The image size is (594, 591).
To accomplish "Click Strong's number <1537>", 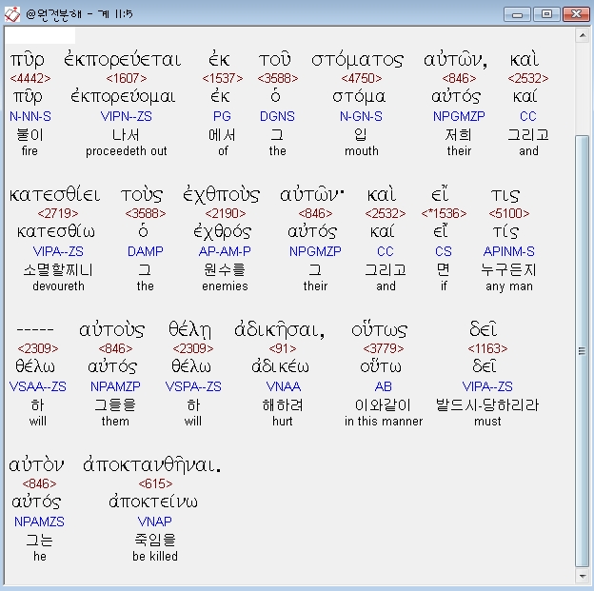I will point(223,78).
